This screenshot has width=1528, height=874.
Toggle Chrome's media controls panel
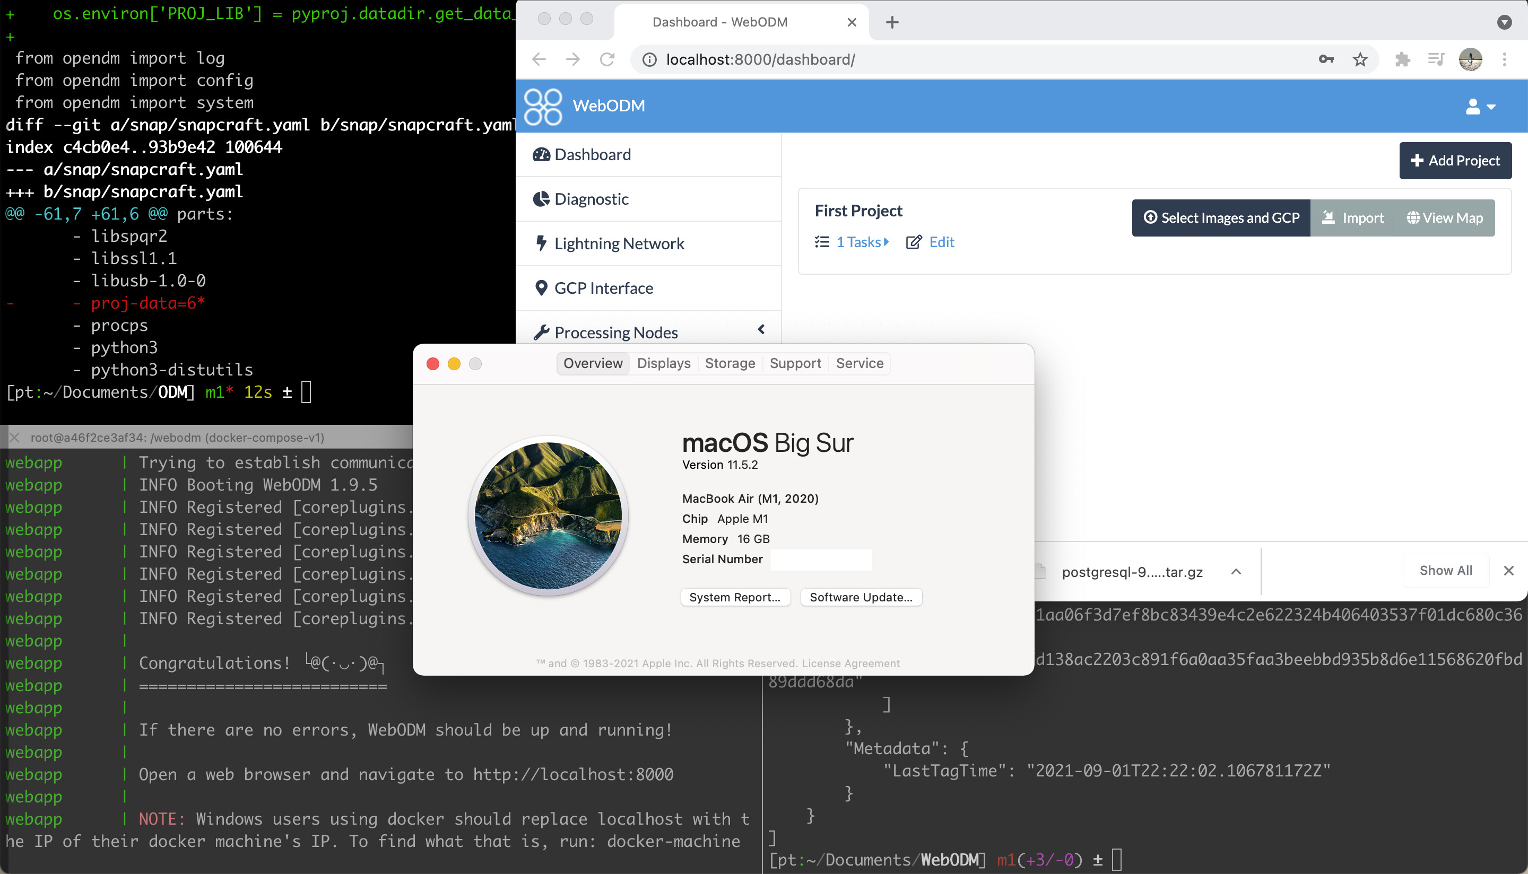tap(1436, 59)
